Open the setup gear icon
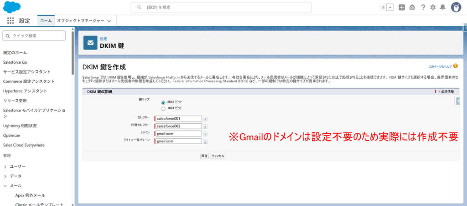The image size is (467, 206). (x=433, y=7)
